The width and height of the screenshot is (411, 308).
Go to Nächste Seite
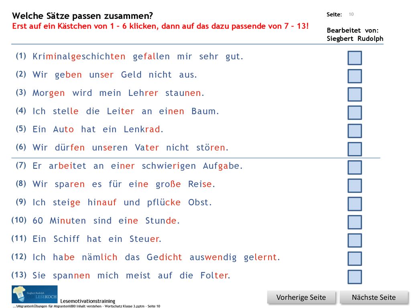coord(374,298)
